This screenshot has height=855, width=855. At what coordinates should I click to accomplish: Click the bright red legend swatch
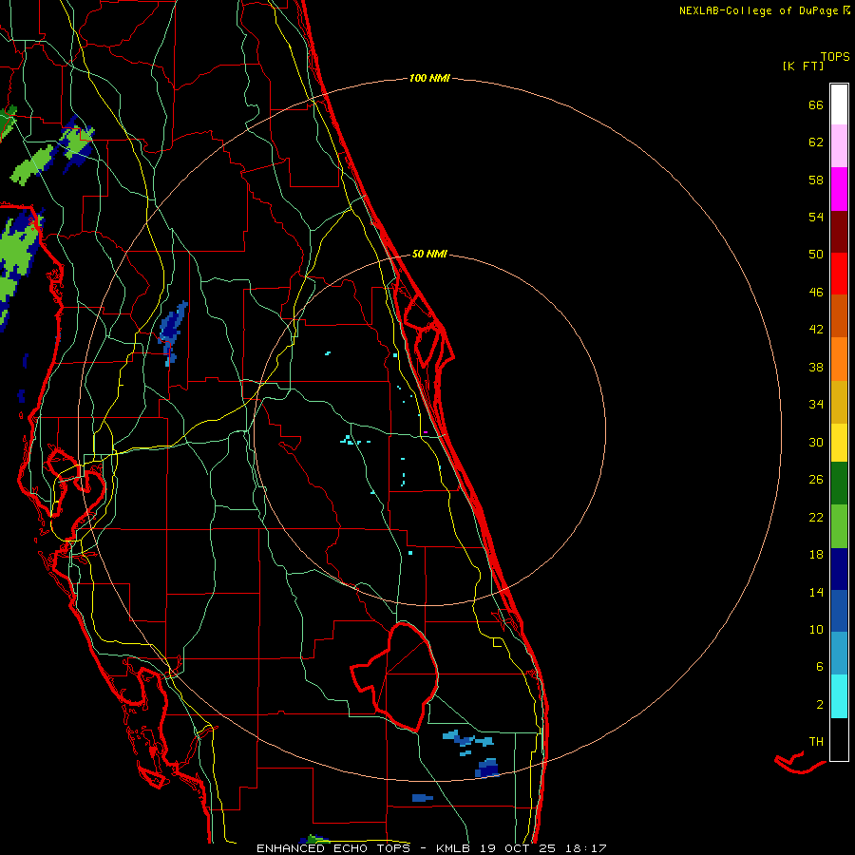point(839,274)
